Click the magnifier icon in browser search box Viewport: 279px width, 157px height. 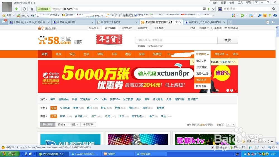(273, 9)
